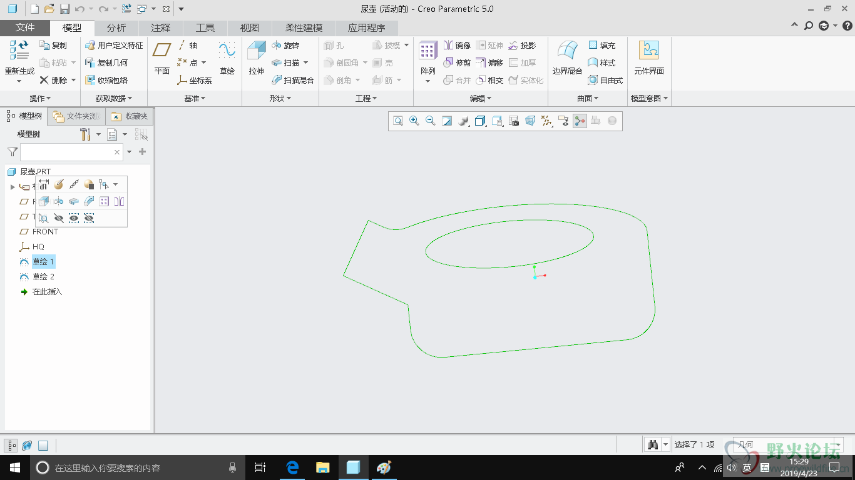Click the 扫描混合 (Swept Blend) tool
This screenshot has width=855, height=480.
pyautogui.click(x=293, y=81)
